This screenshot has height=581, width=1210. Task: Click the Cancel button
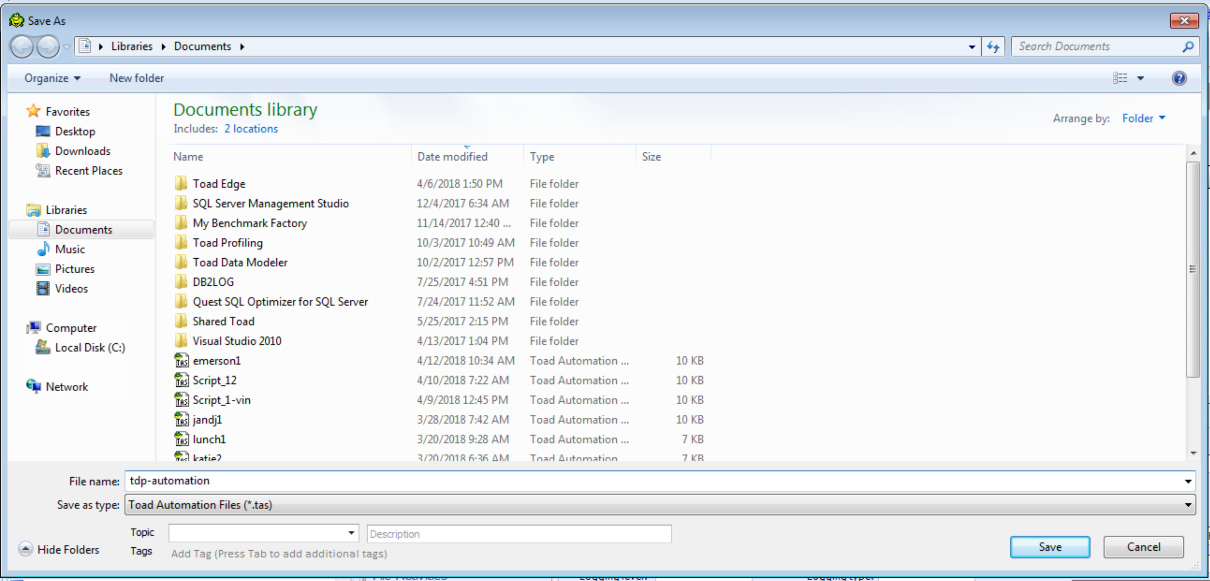click(1143, 547)
